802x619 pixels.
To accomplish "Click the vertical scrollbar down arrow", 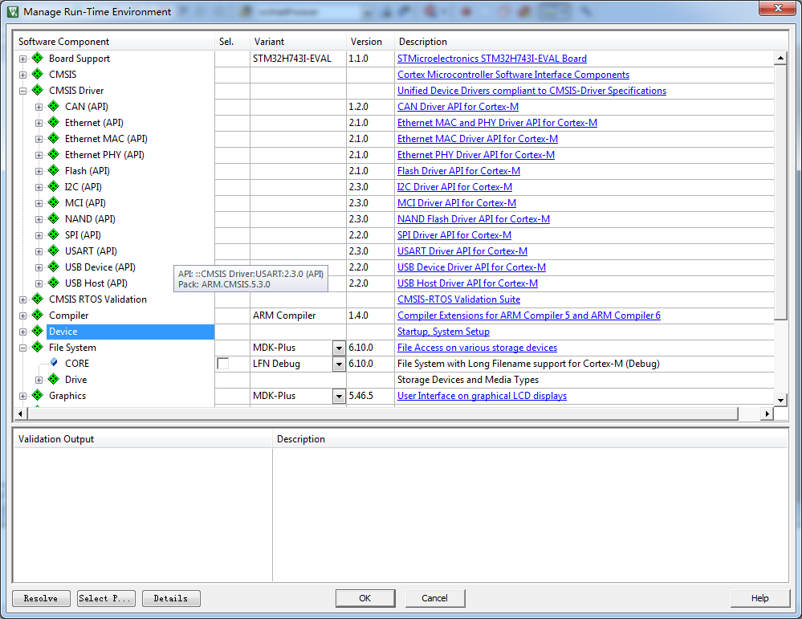I will point(780,400).
